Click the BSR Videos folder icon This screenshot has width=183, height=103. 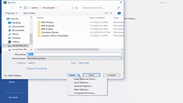tap(39, 29)
